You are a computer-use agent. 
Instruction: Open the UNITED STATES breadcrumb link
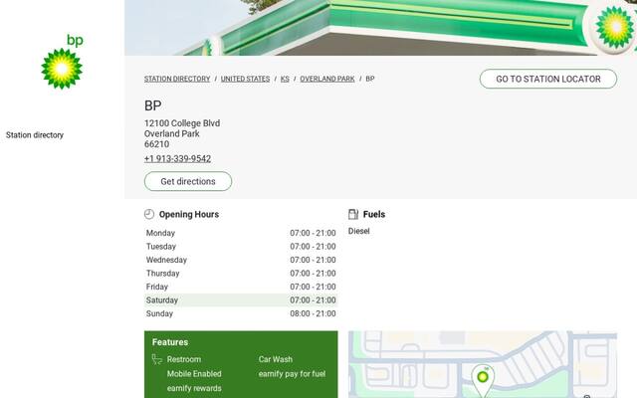tap(246, 79)
